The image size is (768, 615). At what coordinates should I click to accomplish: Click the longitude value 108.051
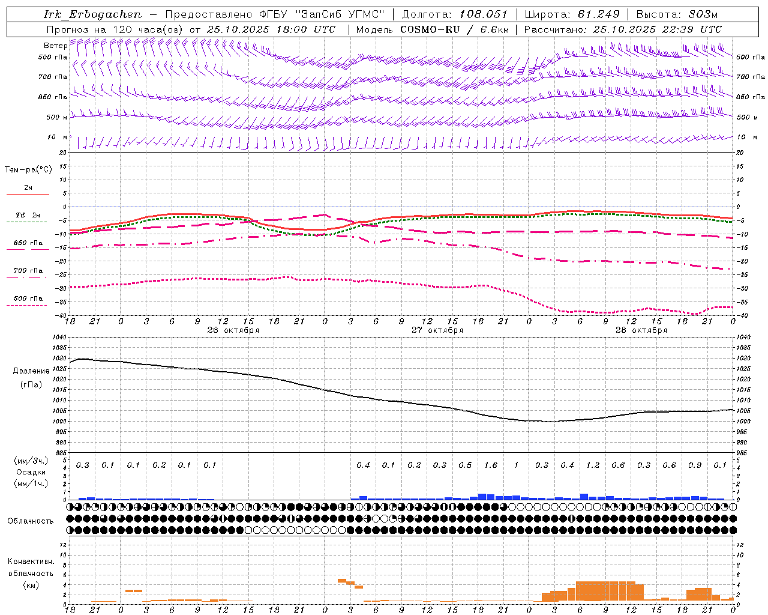(x=484, y=14)
